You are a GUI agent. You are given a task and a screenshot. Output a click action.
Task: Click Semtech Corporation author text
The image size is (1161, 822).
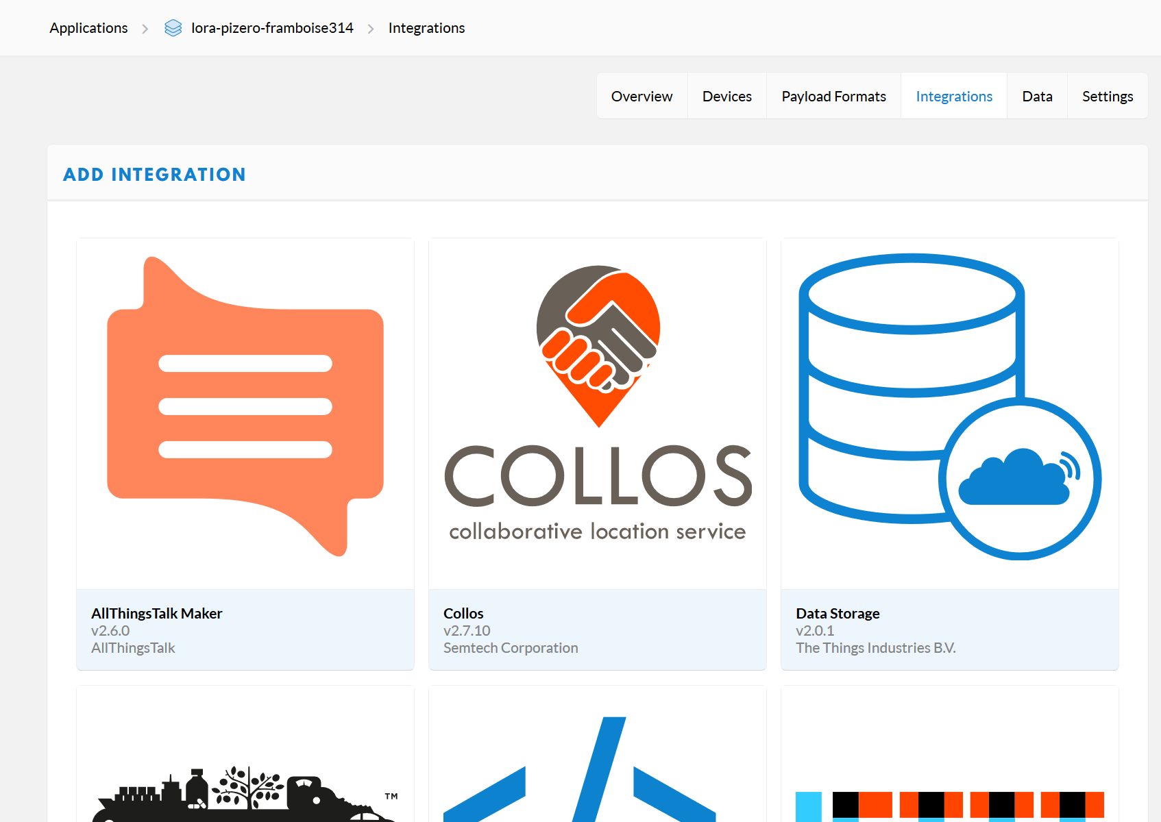[511, 647]
